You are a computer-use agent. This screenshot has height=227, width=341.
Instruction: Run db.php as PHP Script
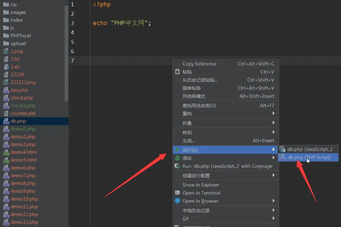point(308,158)
